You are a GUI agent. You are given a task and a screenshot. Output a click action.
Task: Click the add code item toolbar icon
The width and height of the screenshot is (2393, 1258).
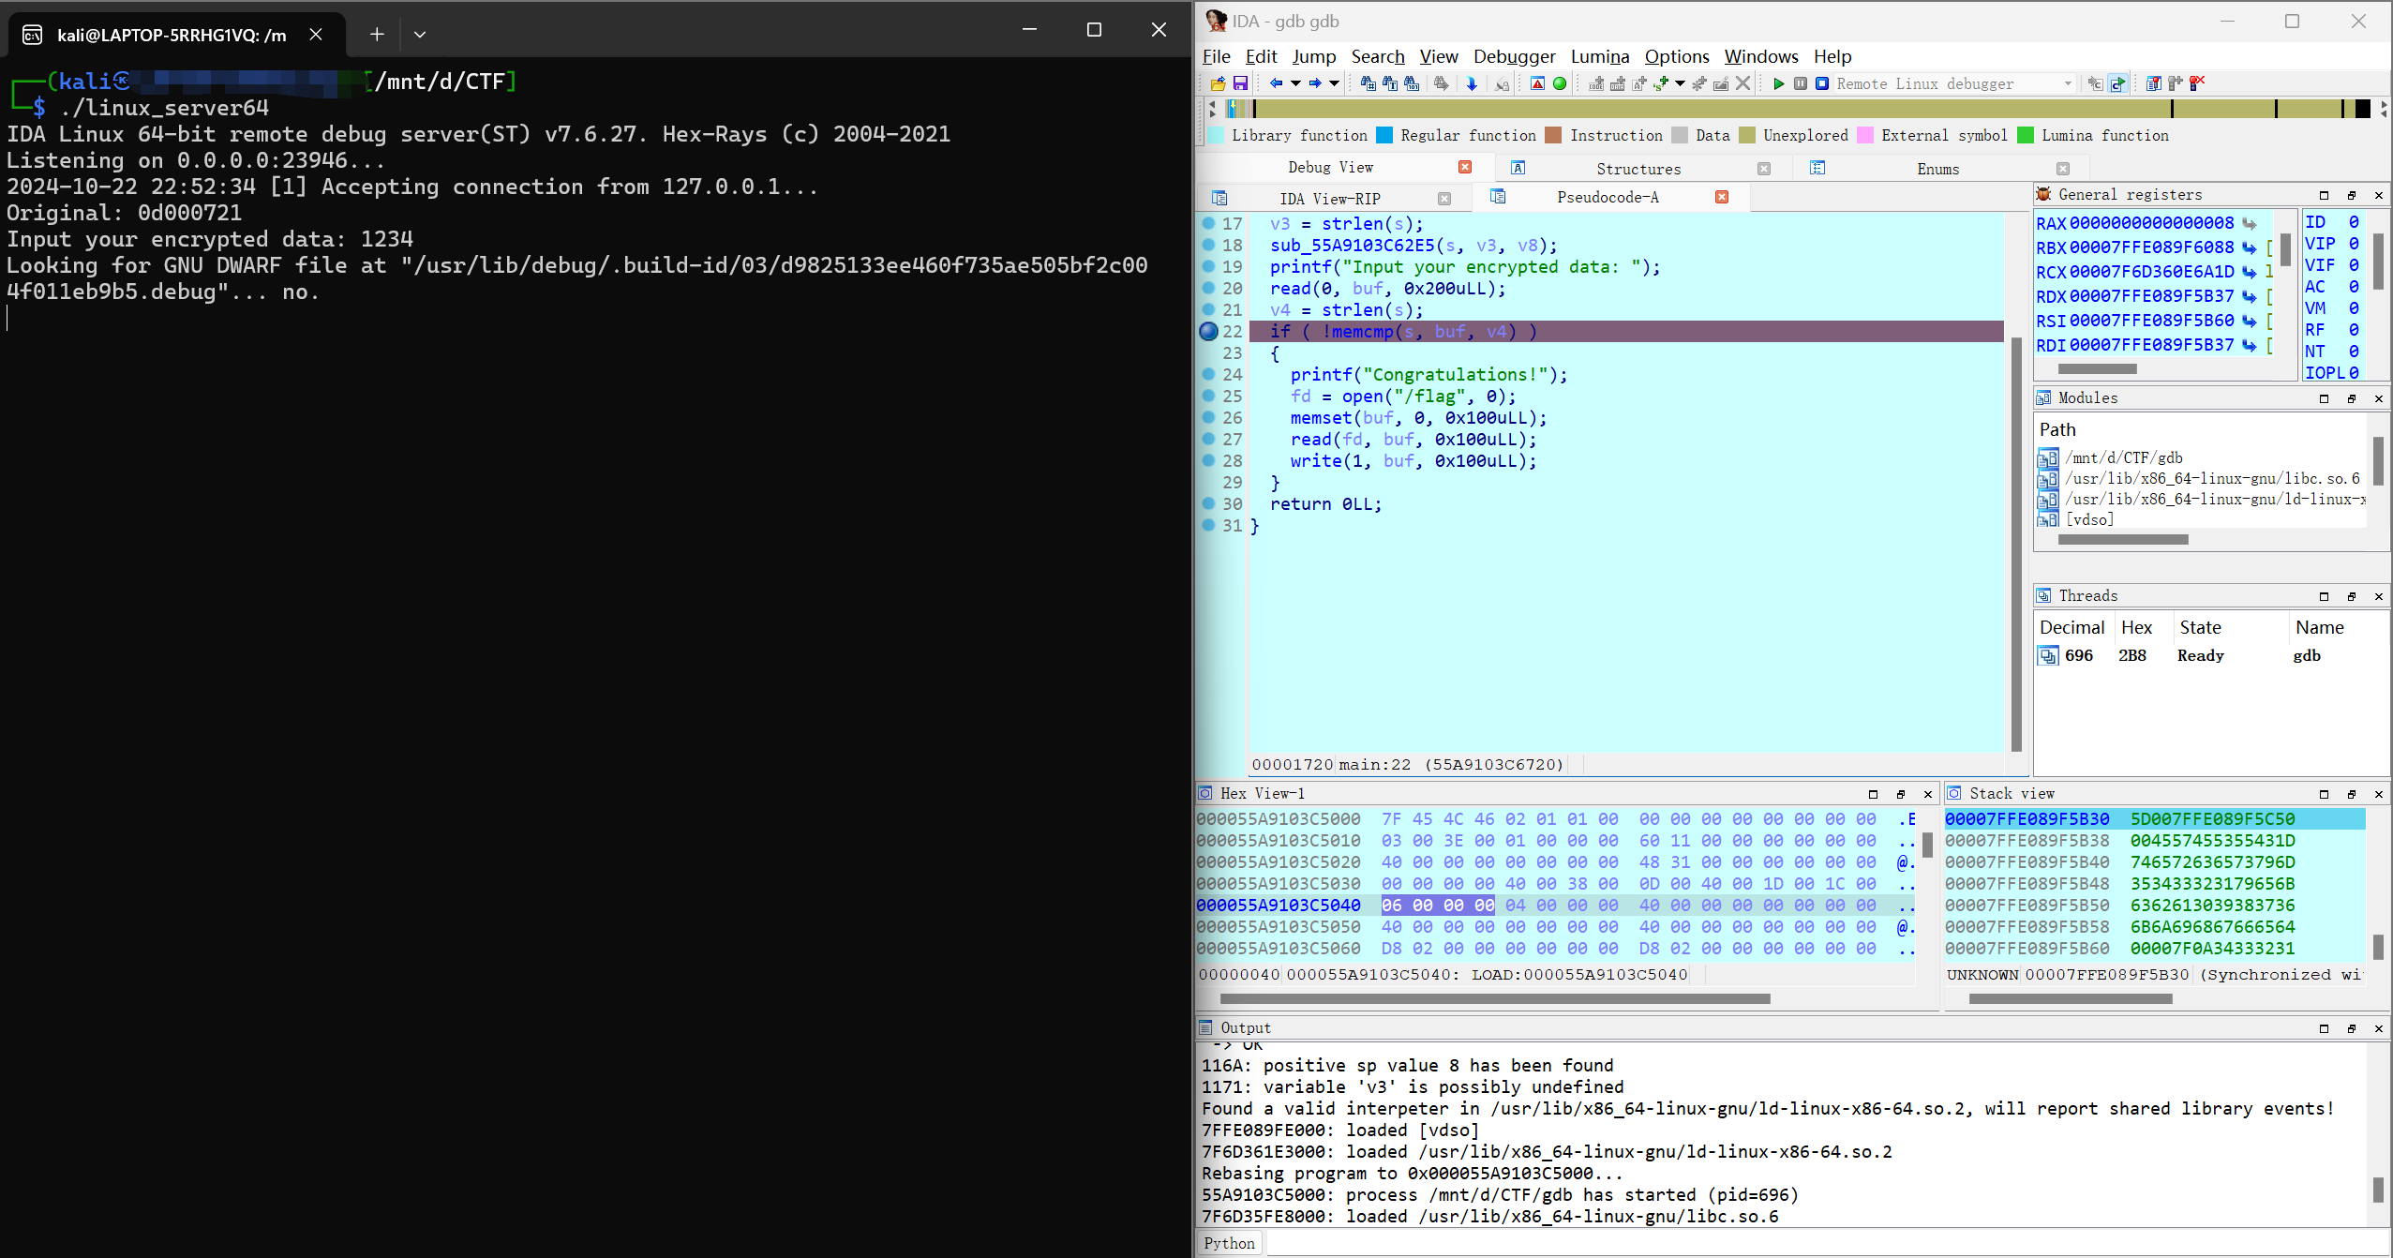(x=1596, y=83)
